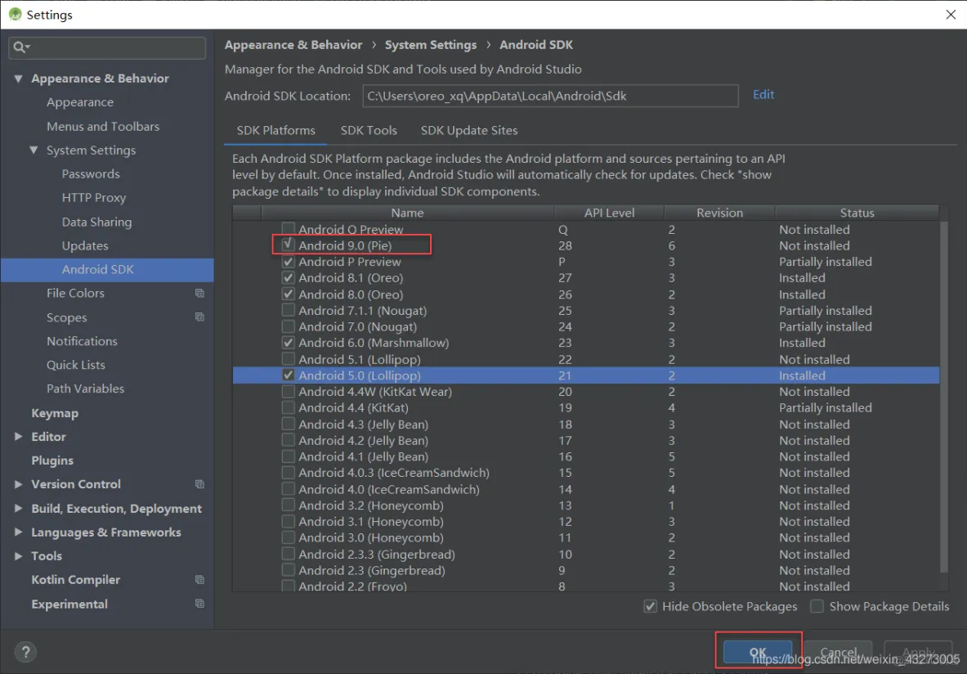Open the SDK Update Sites tab

click(468, 130)
